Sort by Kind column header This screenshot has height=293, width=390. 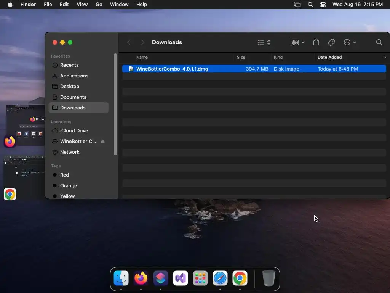point(278,57)
